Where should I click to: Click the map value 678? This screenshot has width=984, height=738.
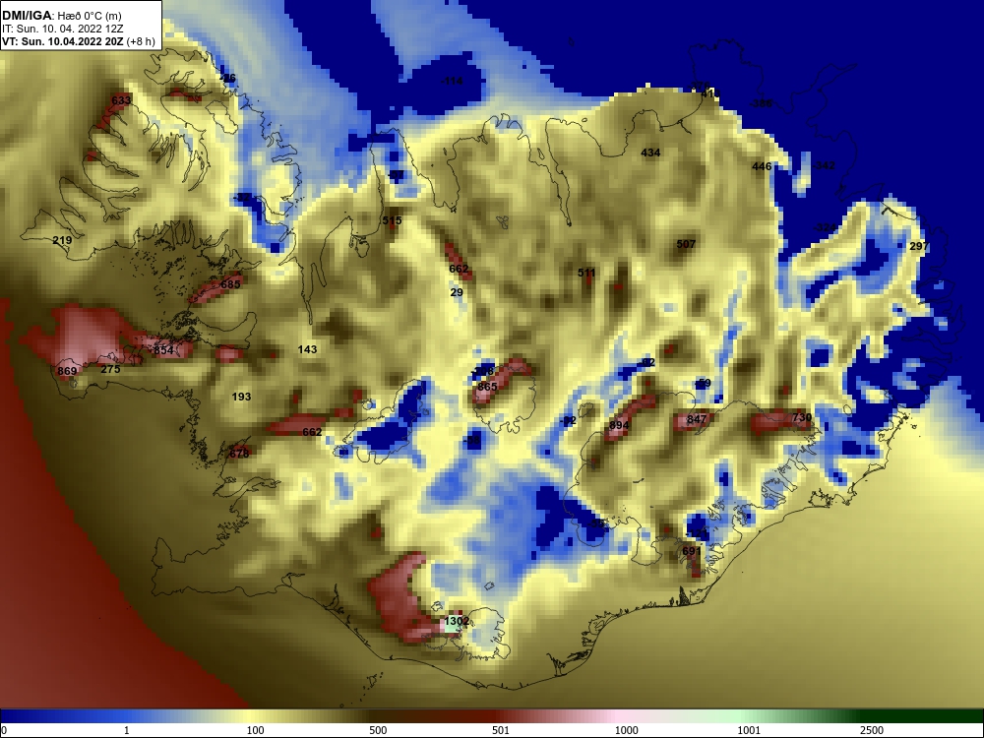[x=239, y=454]
